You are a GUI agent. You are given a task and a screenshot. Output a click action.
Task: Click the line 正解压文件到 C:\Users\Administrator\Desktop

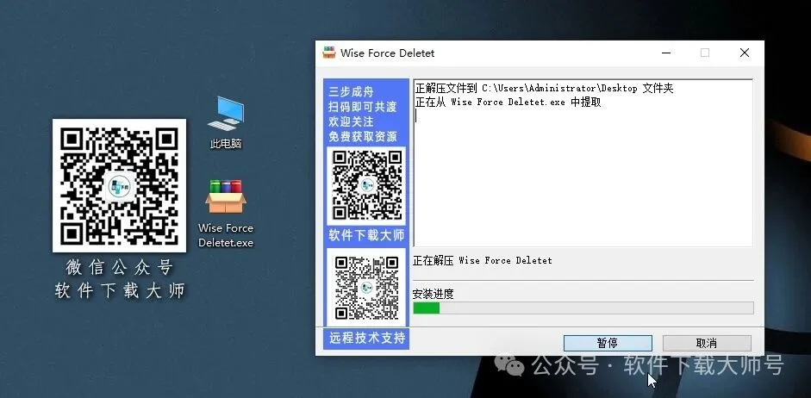pyautogui.click(x=544, y=89)
